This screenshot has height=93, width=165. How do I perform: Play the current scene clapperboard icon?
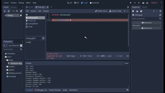point(143,3)
